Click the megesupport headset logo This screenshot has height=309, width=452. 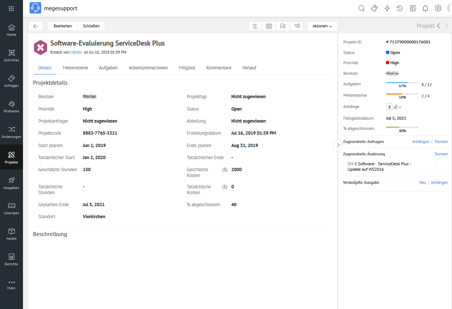(x=35, y=8)
